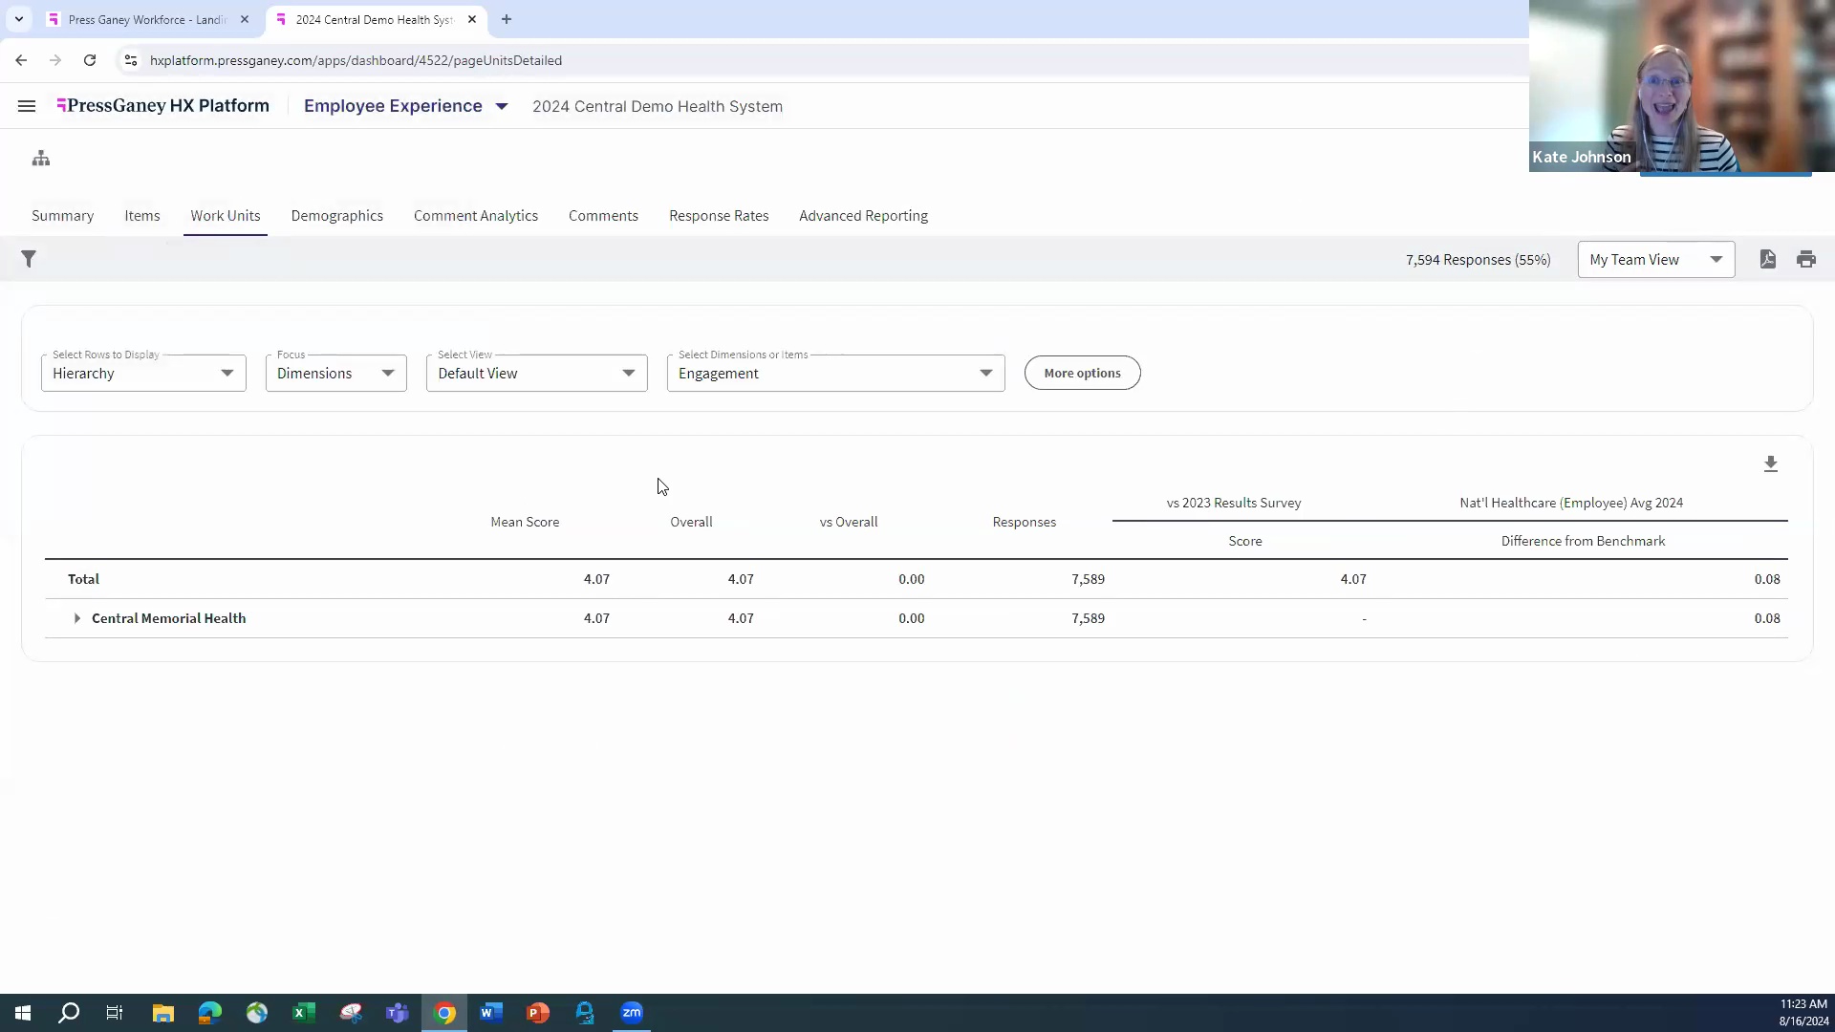Image resolution: width=1835 pixels, height=1032 pixels.
Task: Open the hamburger navigation menu
Action: point(26,106)
